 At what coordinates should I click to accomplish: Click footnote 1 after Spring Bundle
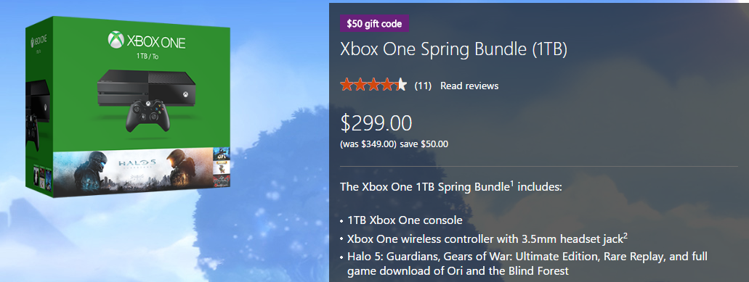point(511,183)
